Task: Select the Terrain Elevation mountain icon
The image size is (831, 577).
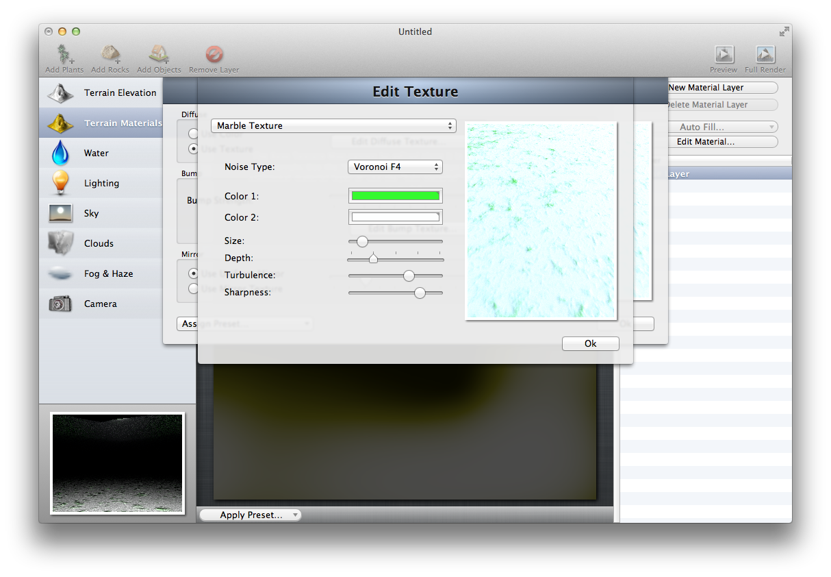Action: (60, 93)
